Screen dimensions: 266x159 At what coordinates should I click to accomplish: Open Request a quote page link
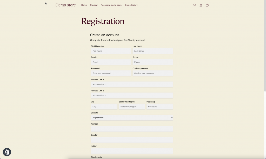[111, 5]
